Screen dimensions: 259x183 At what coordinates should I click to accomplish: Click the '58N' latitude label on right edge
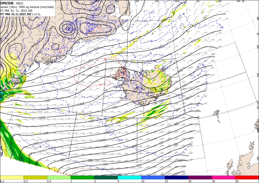click(257, 158)
